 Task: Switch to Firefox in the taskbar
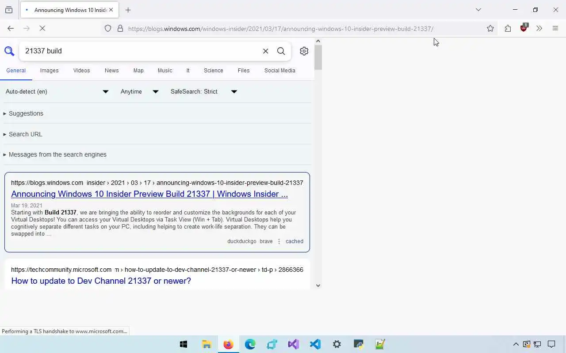click(228, 344)
